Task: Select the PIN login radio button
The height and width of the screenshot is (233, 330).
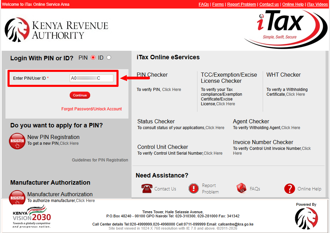Action: (93, 58)
